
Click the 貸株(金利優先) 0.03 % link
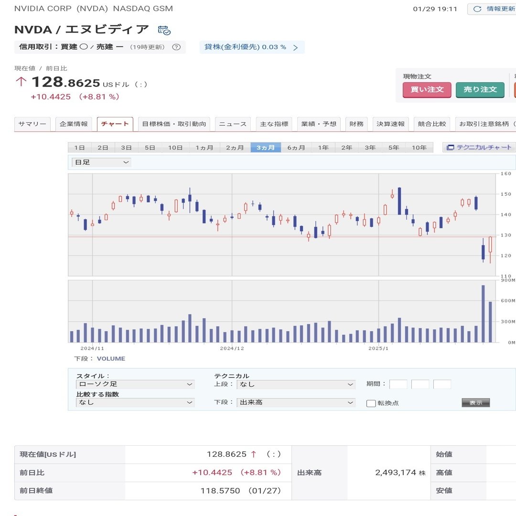[x=252, y=47]
